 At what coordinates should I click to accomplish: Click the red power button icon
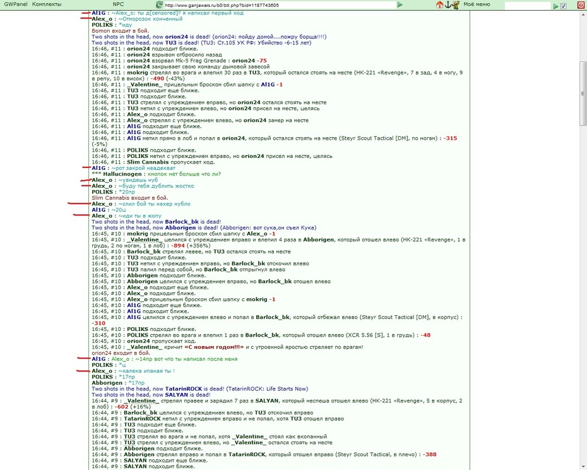[581, 5]
